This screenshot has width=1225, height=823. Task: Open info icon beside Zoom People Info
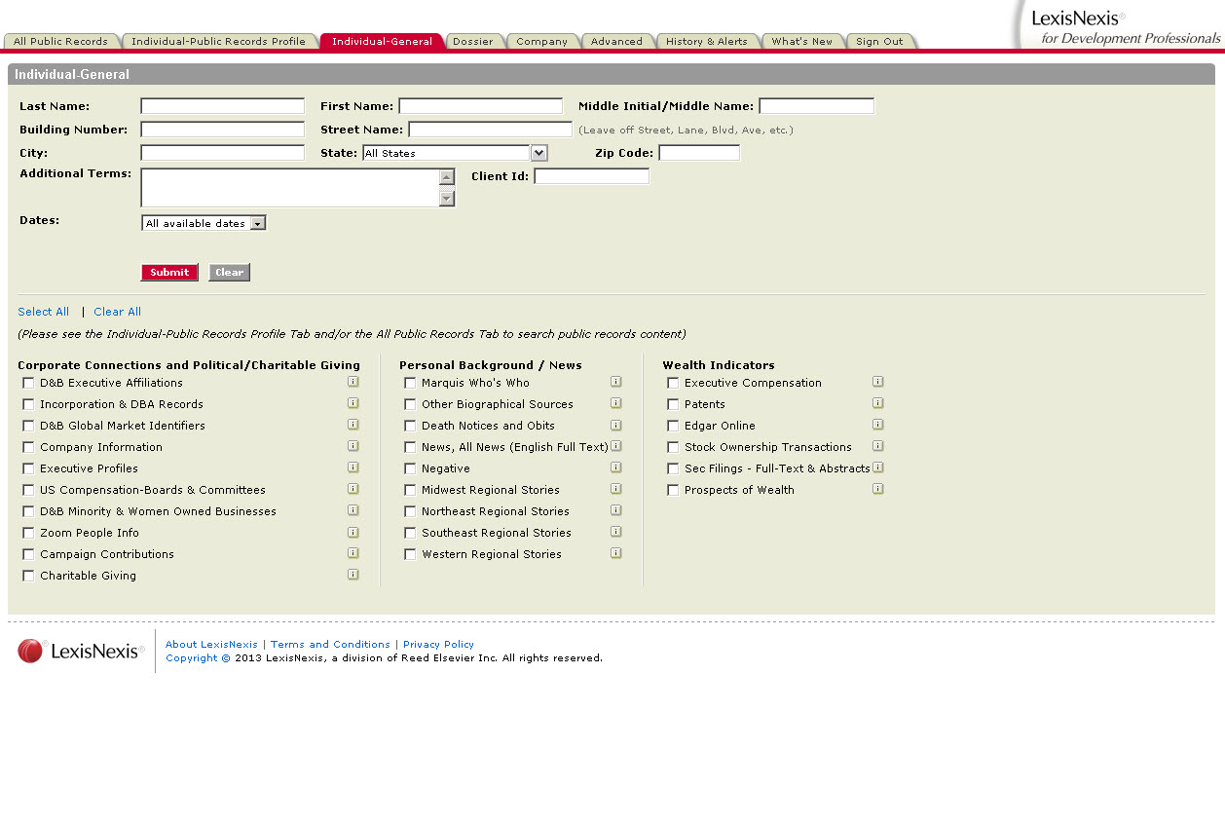(353, 532)
